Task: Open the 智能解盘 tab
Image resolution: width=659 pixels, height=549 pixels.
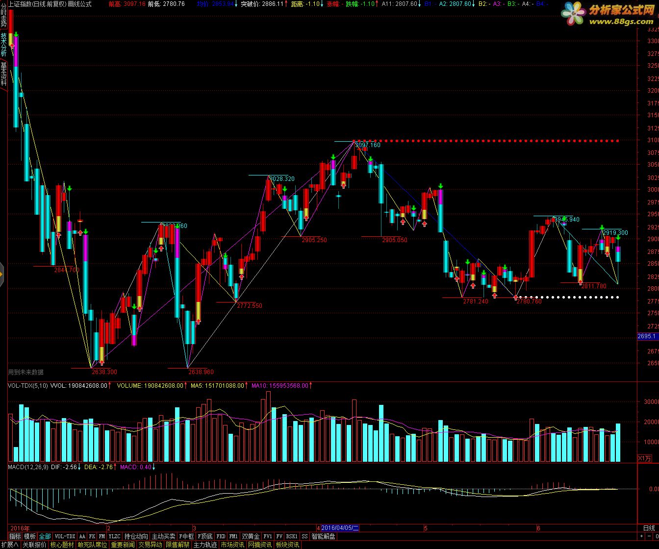Action: 323,537
